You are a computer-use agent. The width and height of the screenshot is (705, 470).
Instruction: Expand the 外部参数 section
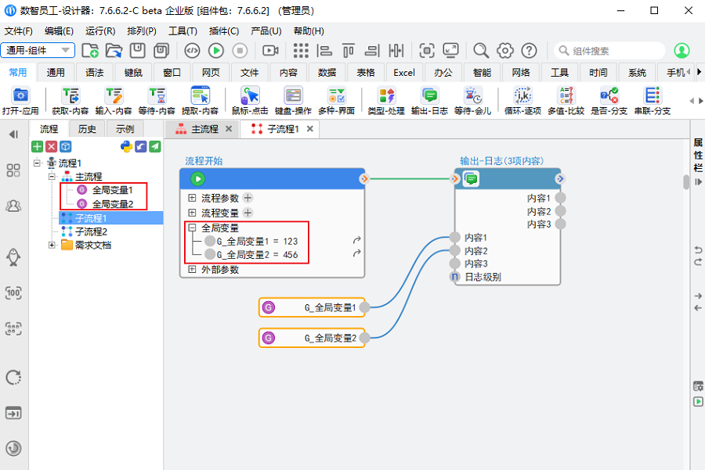(192, 270)
